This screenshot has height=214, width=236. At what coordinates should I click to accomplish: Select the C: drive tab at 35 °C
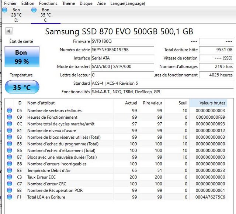(x=46, y=15)
